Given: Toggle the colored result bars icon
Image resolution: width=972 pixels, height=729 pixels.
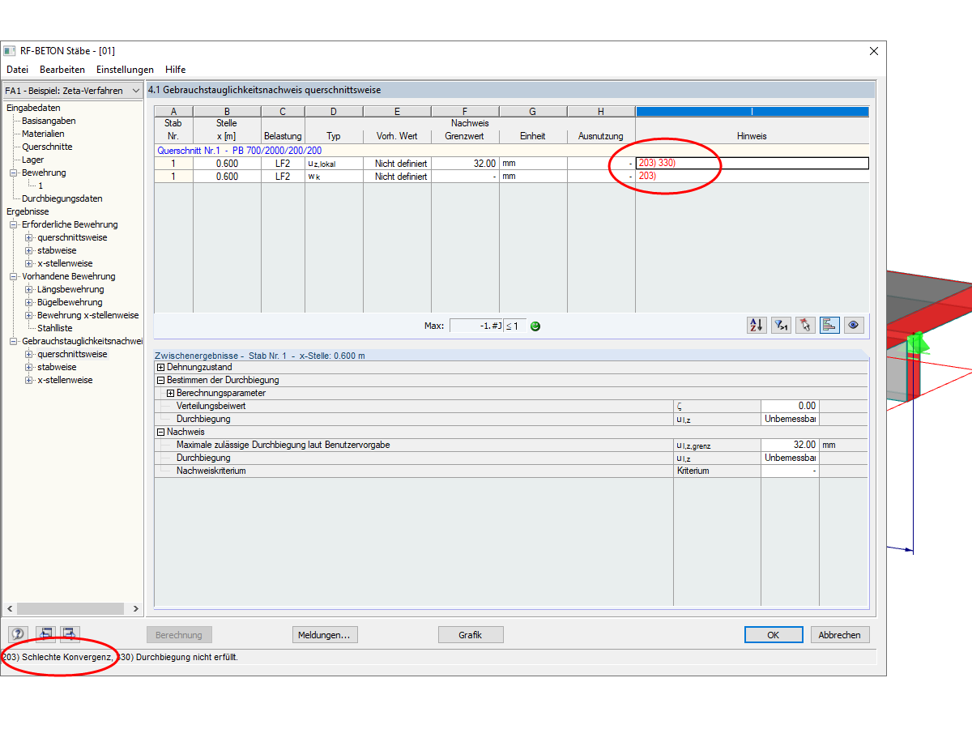Looking at the screenshot, I should coord(829,326).
